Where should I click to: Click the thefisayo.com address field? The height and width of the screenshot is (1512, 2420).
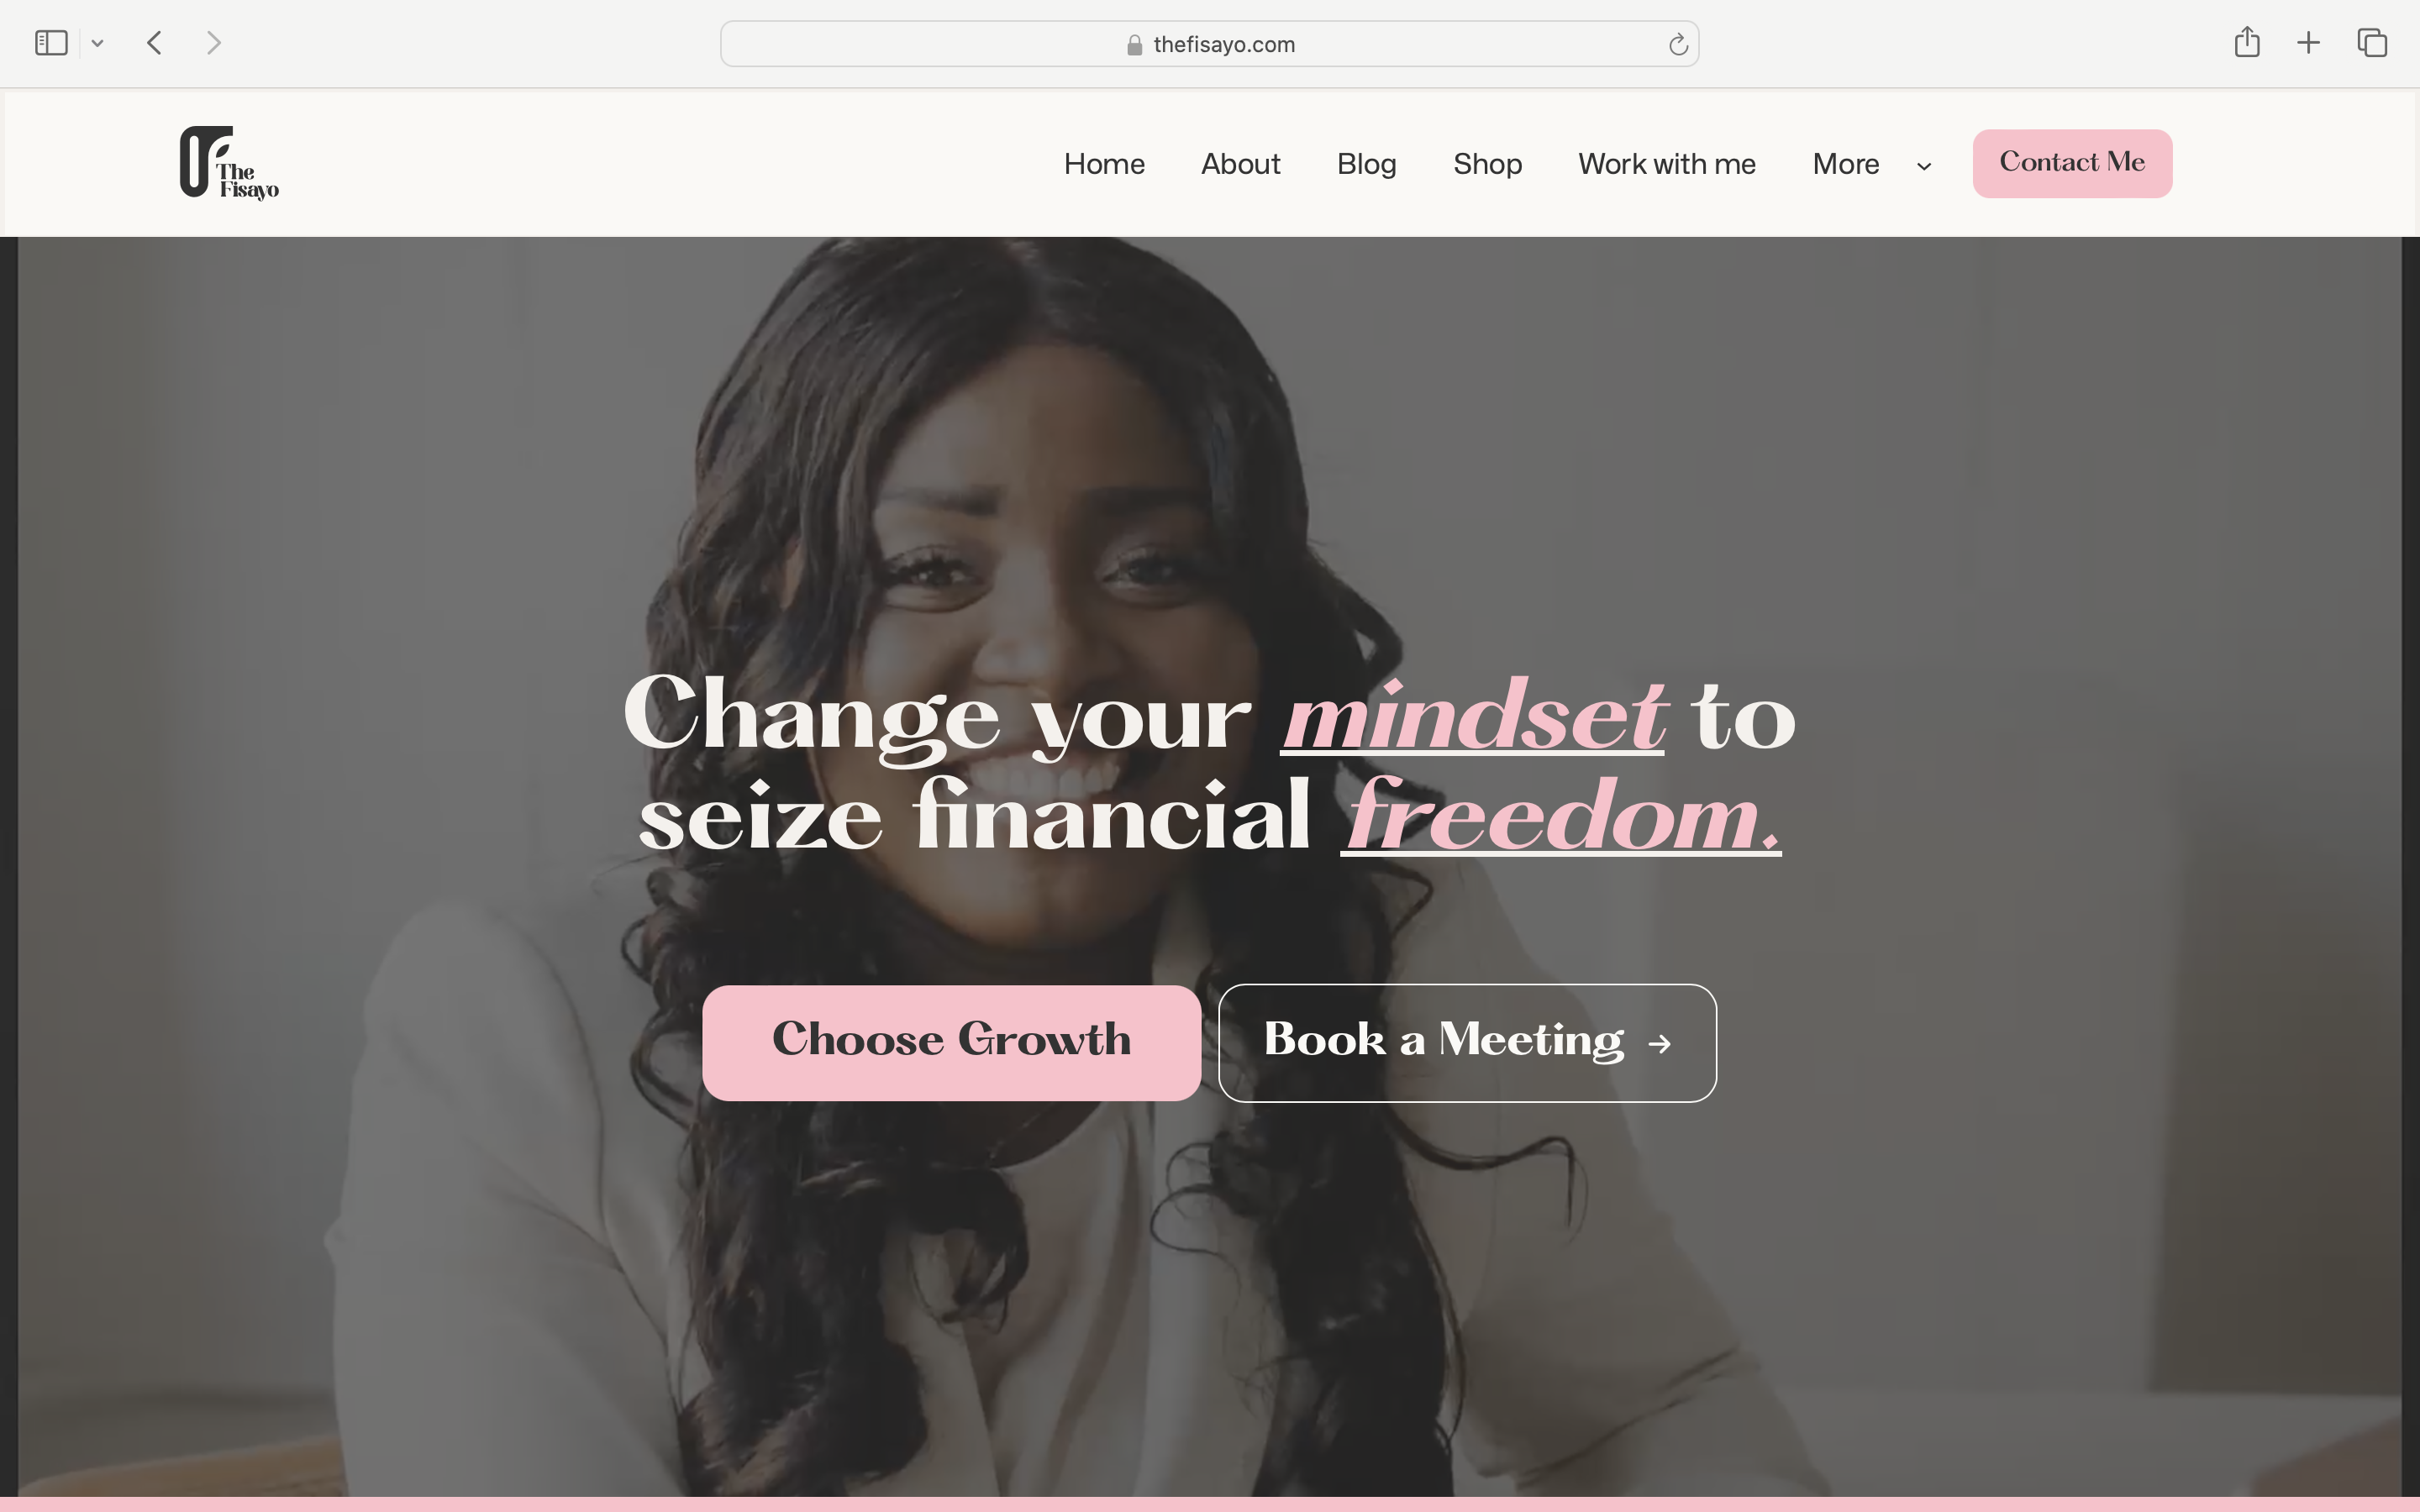click(1209, 44)
